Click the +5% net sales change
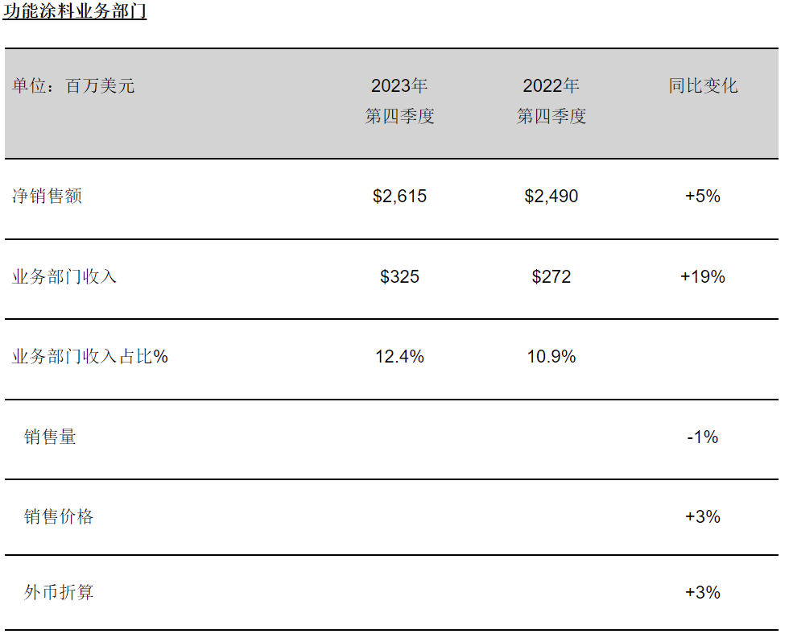This screenshot has width=789, height=634. 703,196
